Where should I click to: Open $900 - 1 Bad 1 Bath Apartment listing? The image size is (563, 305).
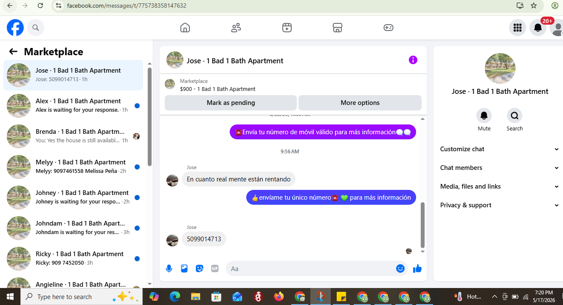coord(218,89)
